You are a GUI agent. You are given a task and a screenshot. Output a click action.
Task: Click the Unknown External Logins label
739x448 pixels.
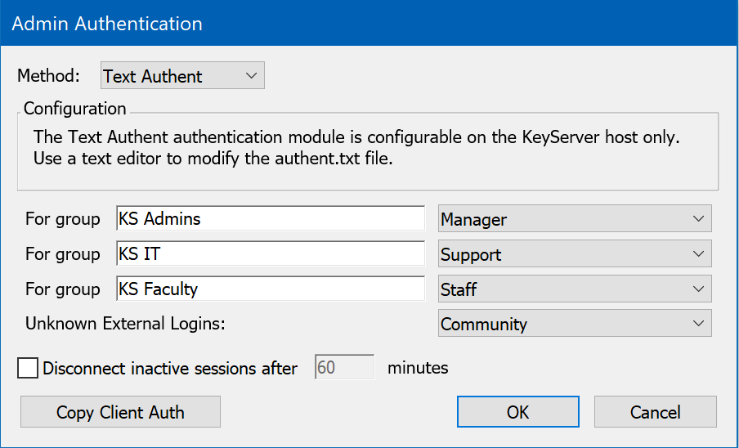(x=125, y=324)
